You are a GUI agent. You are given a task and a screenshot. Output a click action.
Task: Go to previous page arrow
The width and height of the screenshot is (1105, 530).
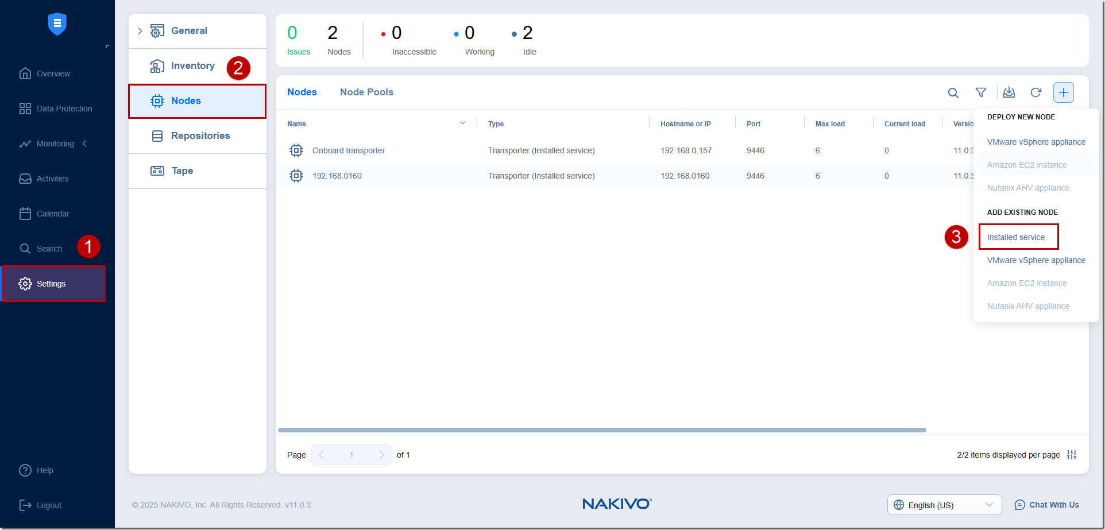(321, 455)
